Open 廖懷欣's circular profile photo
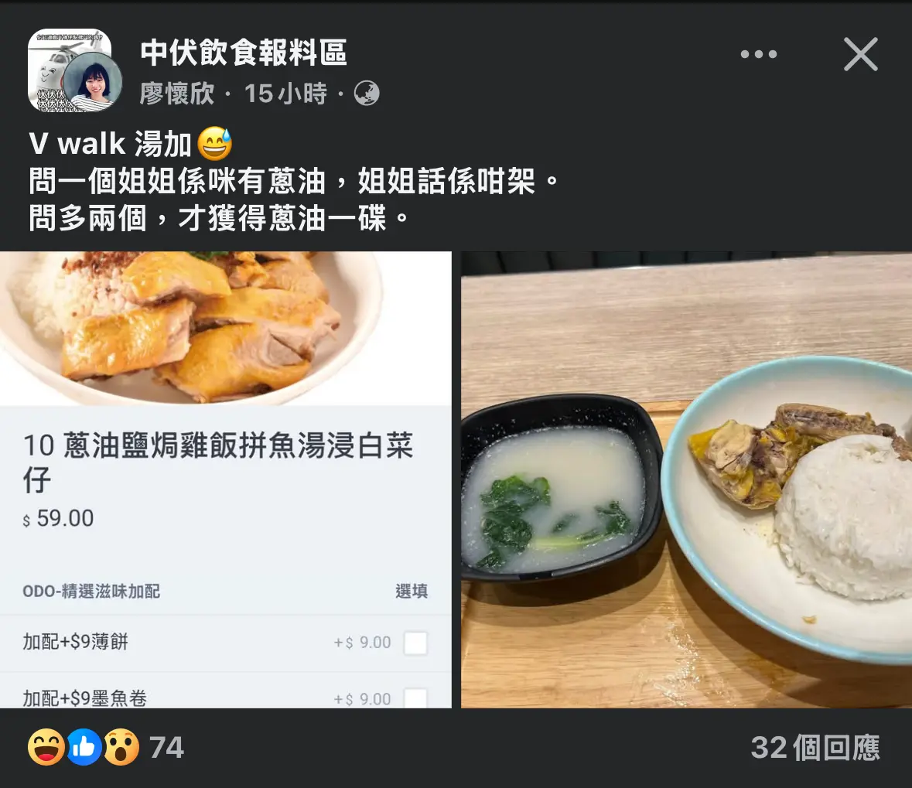This screenshot has height=788, width=912. (x=93, y=81)
